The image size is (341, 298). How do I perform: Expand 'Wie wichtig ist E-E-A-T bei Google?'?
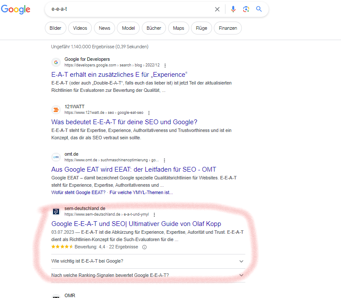pos(148,261)
